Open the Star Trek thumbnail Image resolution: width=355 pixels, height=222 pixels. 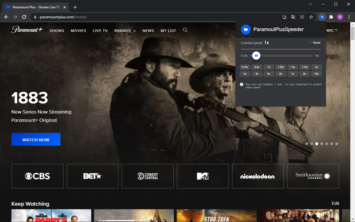pyautogui.click(x=217, y=216)
